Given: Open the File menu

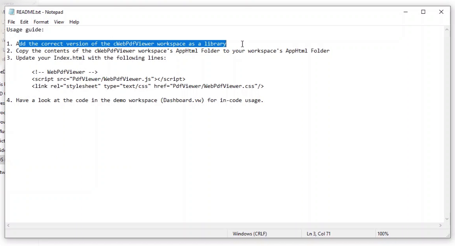Looking at the screenshot, I should pos(11,22).
